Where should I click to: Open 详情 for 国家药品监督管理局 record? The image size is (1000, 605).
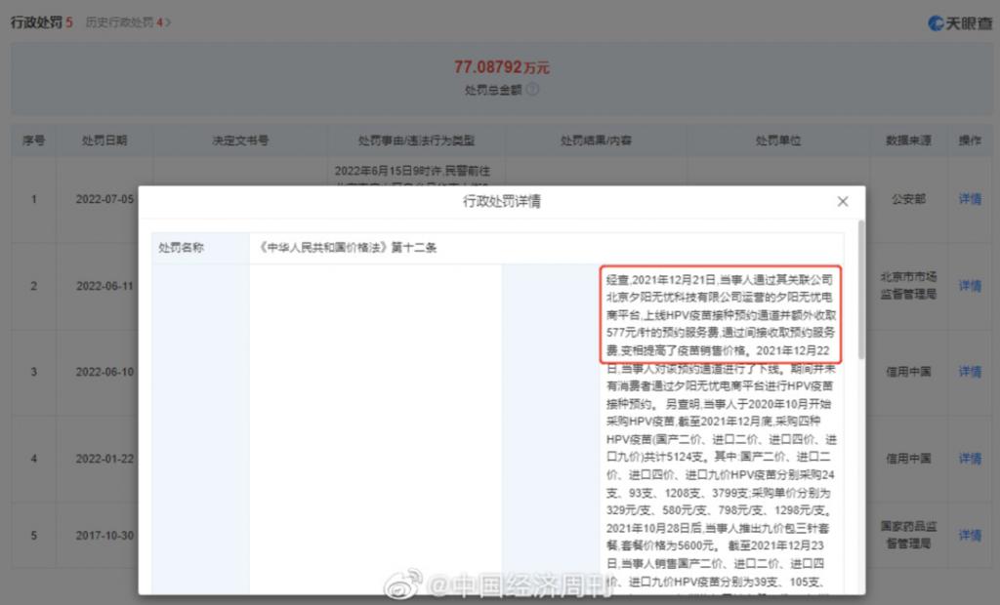pyautogui.click(x=969, y=536)
